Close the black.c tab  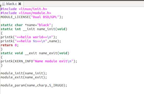click(x=20, y=4)
